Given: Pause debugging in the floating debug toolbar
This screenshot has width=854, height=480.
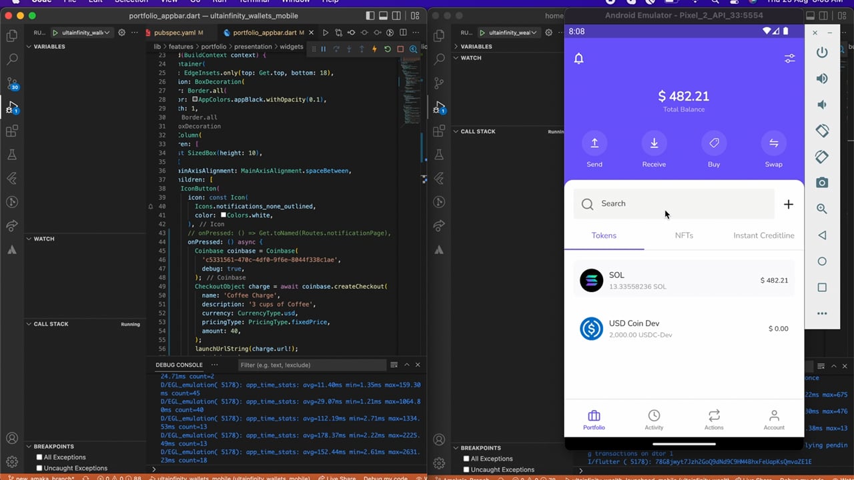Looking at the screenshot, I should point(324,49).
